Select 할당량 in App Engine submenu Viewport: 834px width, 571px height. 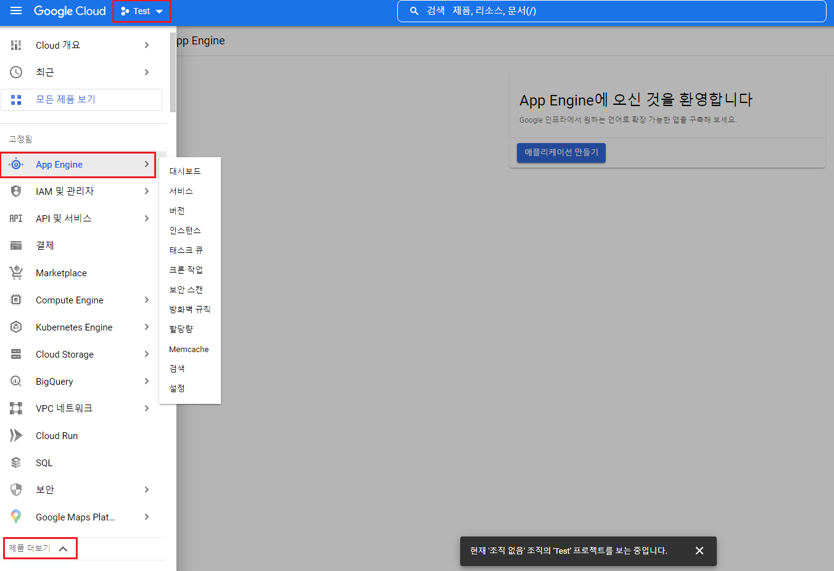tap(181, 329)
